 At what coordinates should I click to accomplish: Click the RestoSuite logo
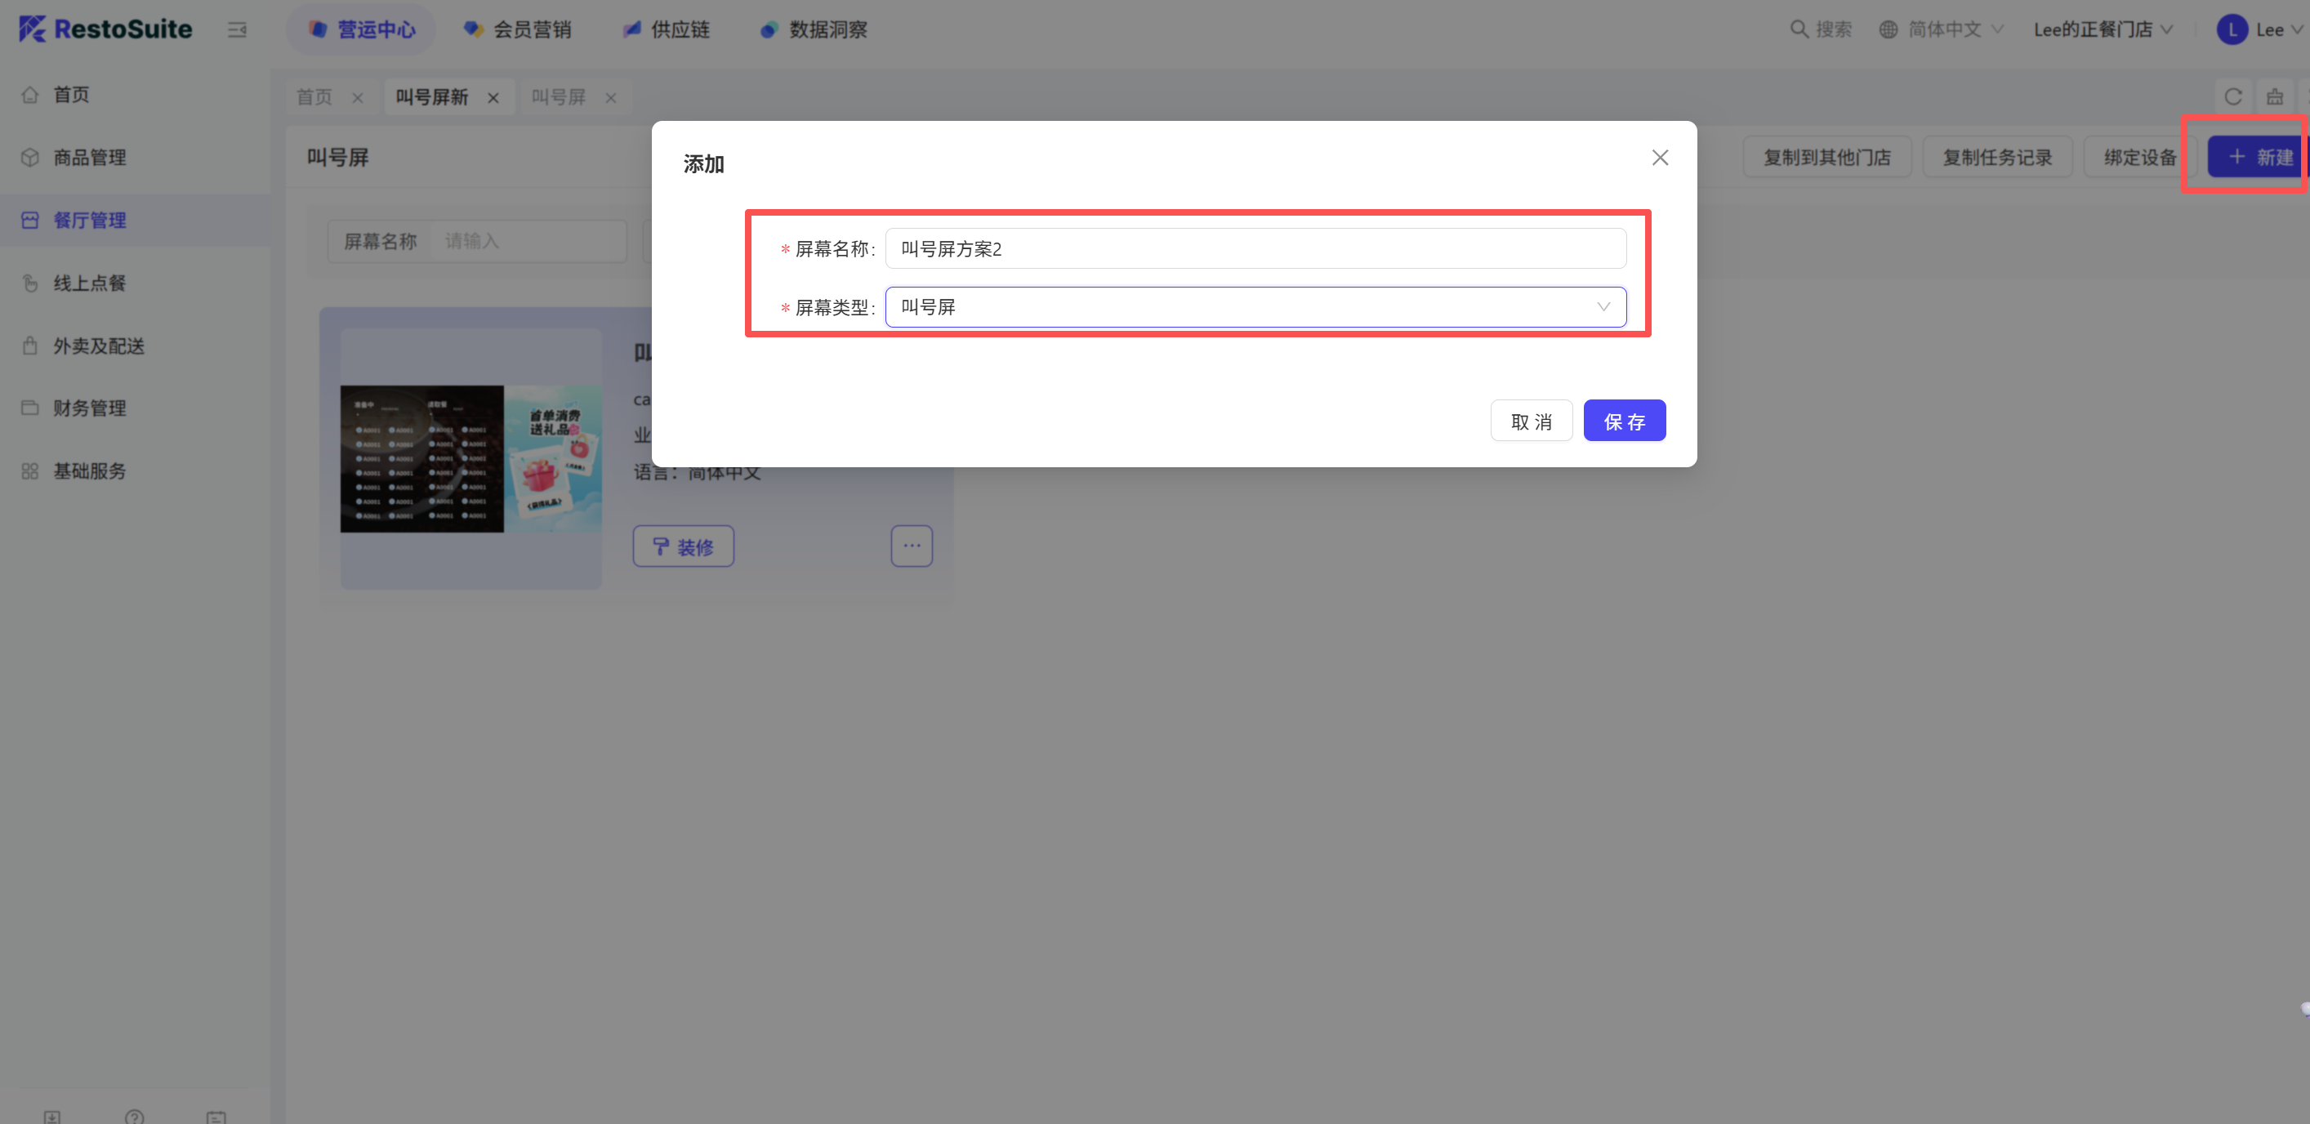click(106, 29)
